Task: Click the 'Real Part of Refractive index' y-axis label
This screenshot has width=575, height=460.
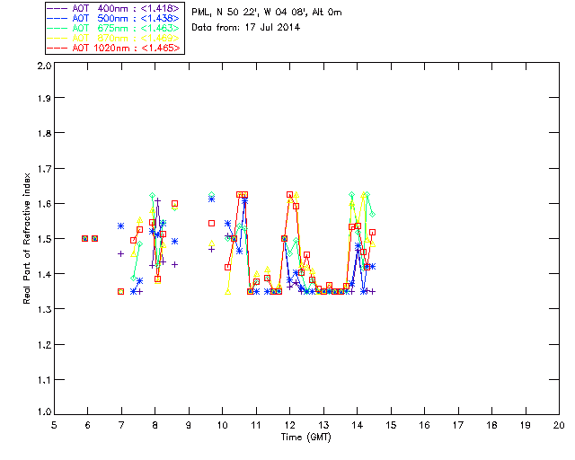Action: pyautogui.click(x=26, y=238)
